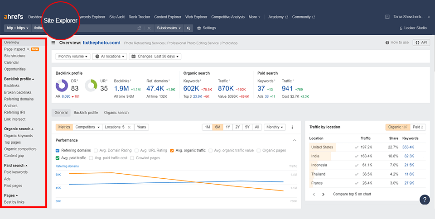Disable the Avg. paid traffic checkbox
Image resolution: width=435 pixels, height=219 pixels.
coord(58,158)
